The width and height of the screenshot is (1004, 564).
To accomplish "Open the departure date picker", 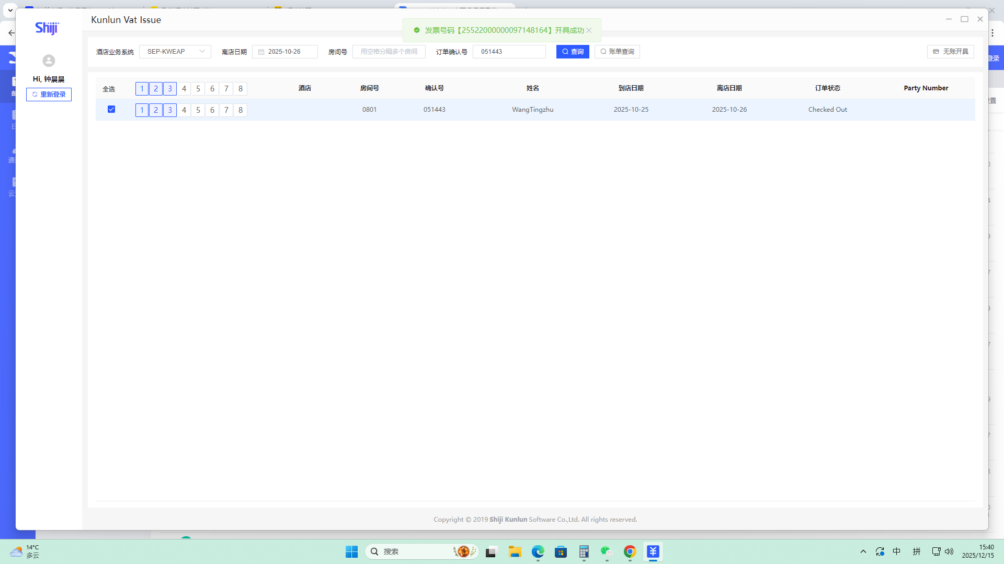I will click(x=285, y=52).
